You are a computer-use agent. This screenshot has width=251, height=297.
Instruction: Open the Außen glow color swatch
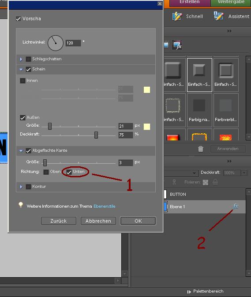pyautogui.click(x=147, y=127)
